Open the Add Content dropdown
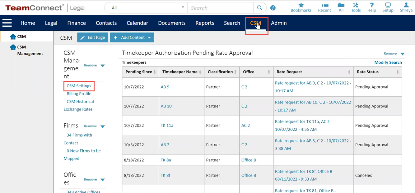Screen dimensions: 415x193 [132, 37]
